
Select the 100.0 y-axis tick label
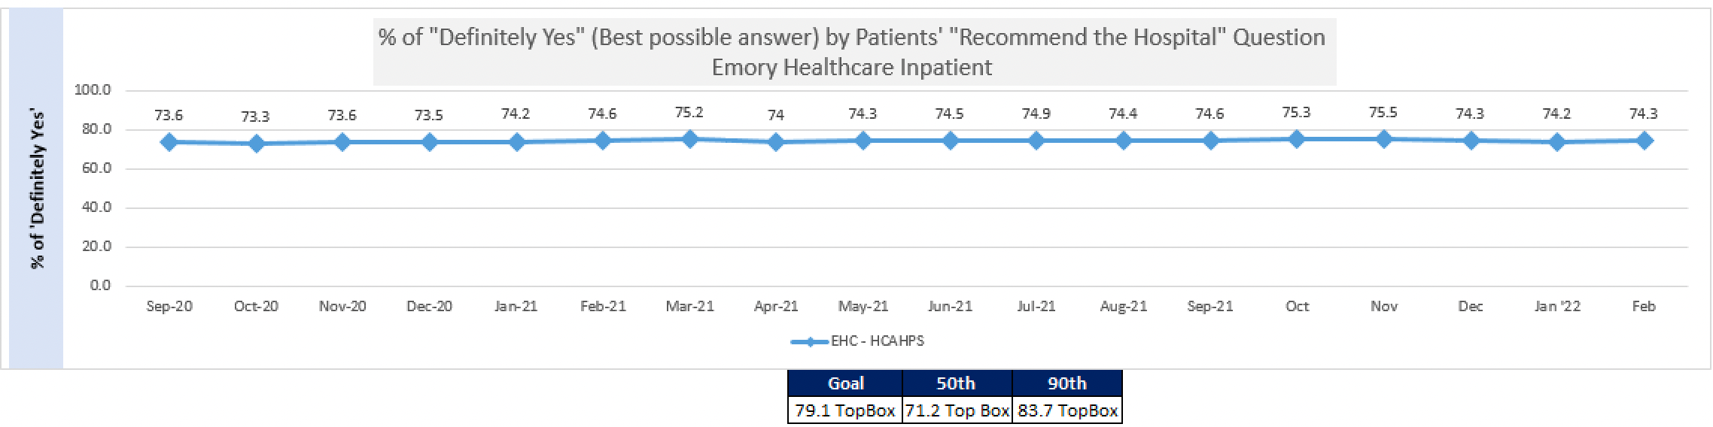click(x=93, y=90)
